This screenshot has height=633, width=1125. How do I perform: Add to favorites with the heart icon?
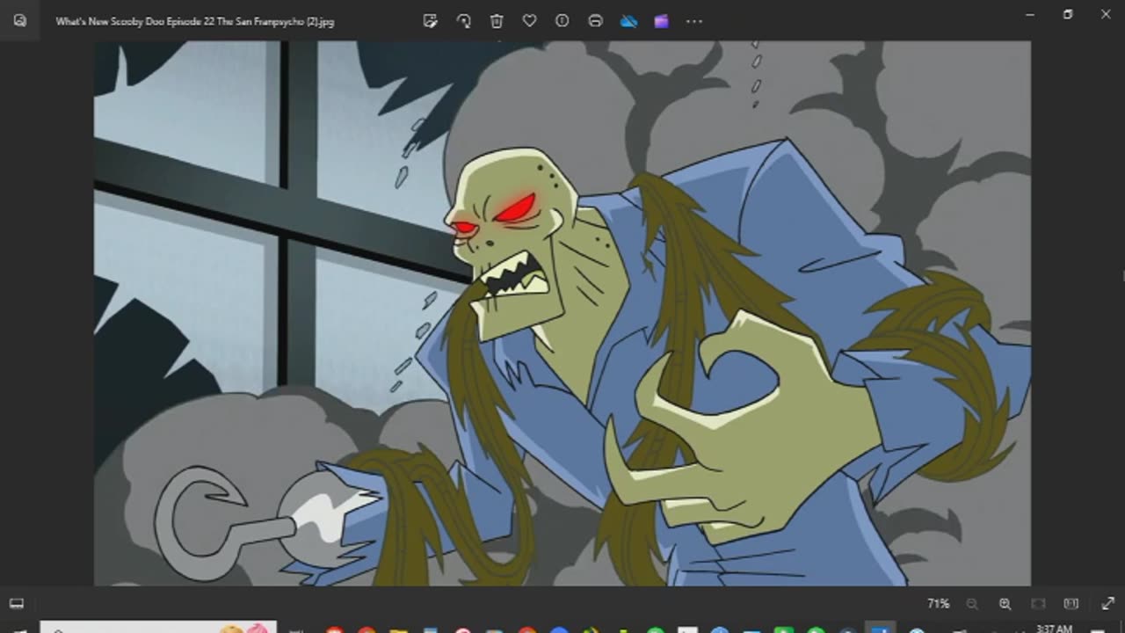(529, 21)
